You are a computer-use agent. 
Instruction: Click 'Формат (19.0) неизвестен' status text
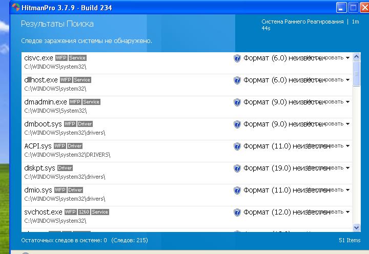[x=286, y=168]
